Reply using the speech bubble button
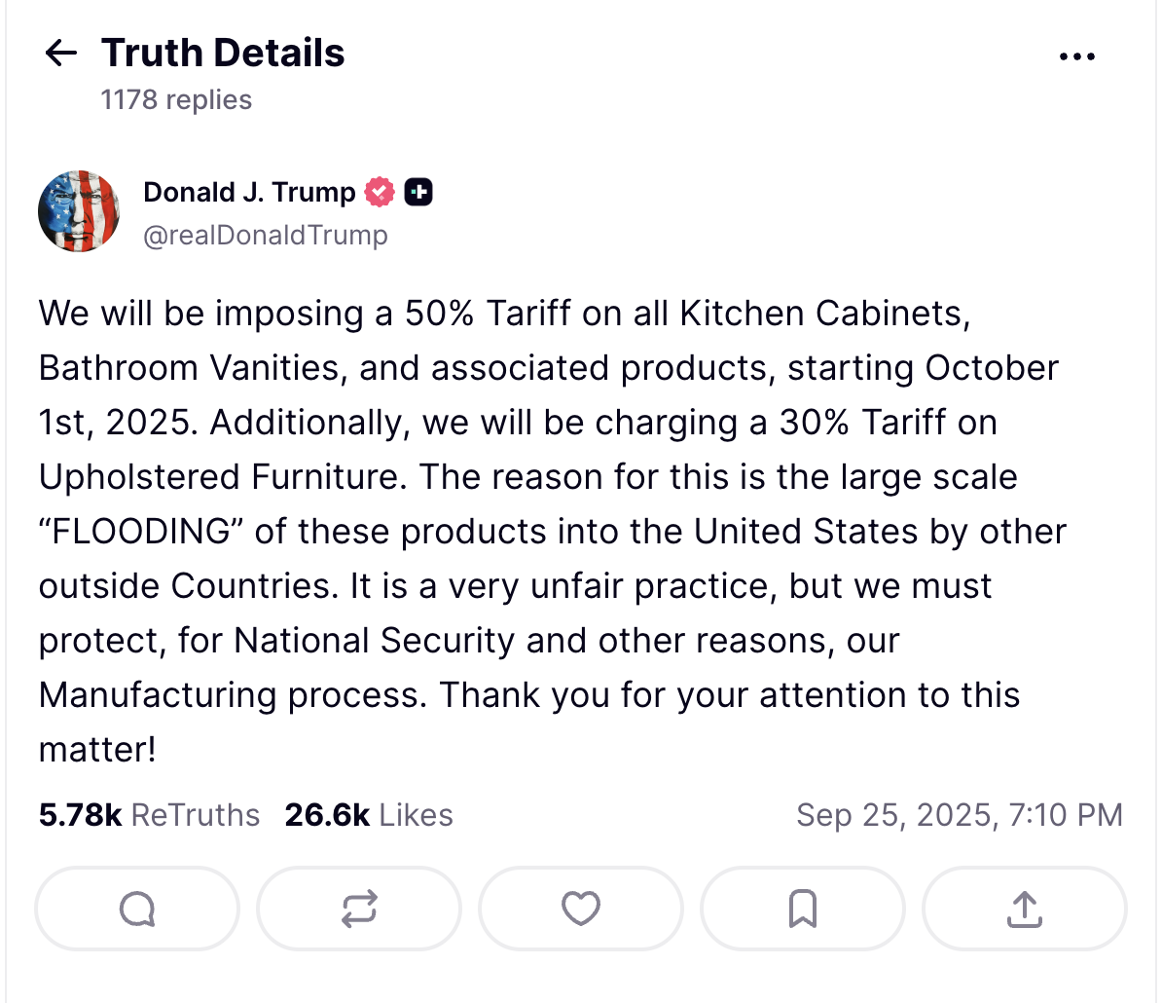This screenshot has height=1003, width=1162. click(x=137, y=909)
